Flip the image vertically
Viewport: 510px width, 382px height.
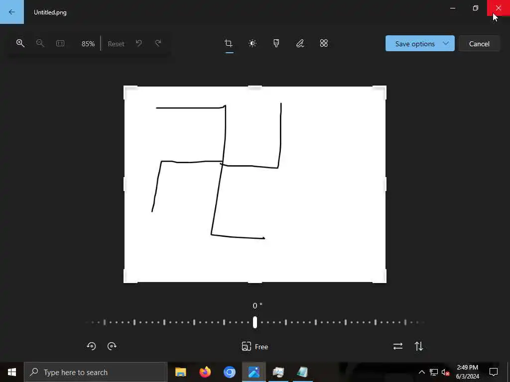[x=419, y=346]
